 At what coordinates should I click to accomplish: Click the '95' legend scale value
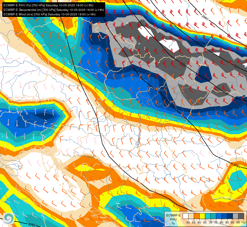(238, 222)
